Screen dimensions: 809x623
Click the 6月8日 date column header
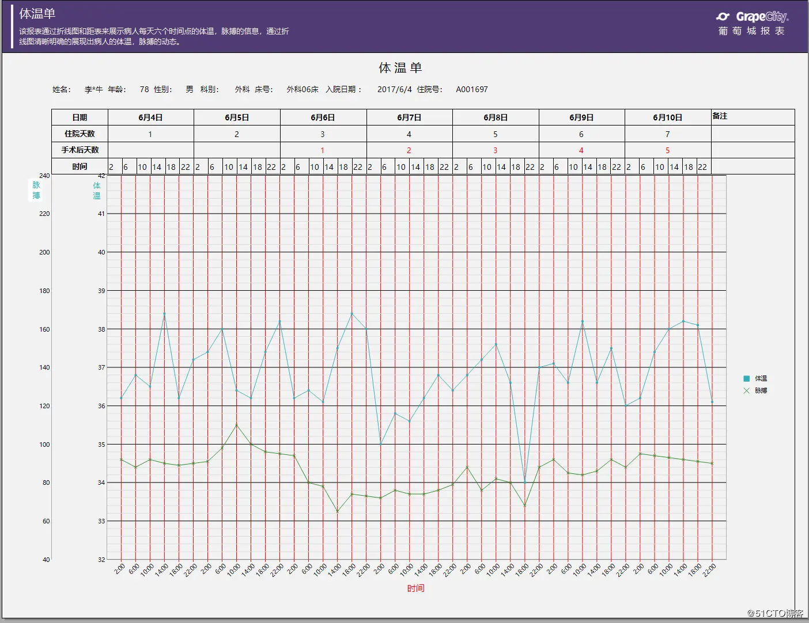click(x=496, y=117)
